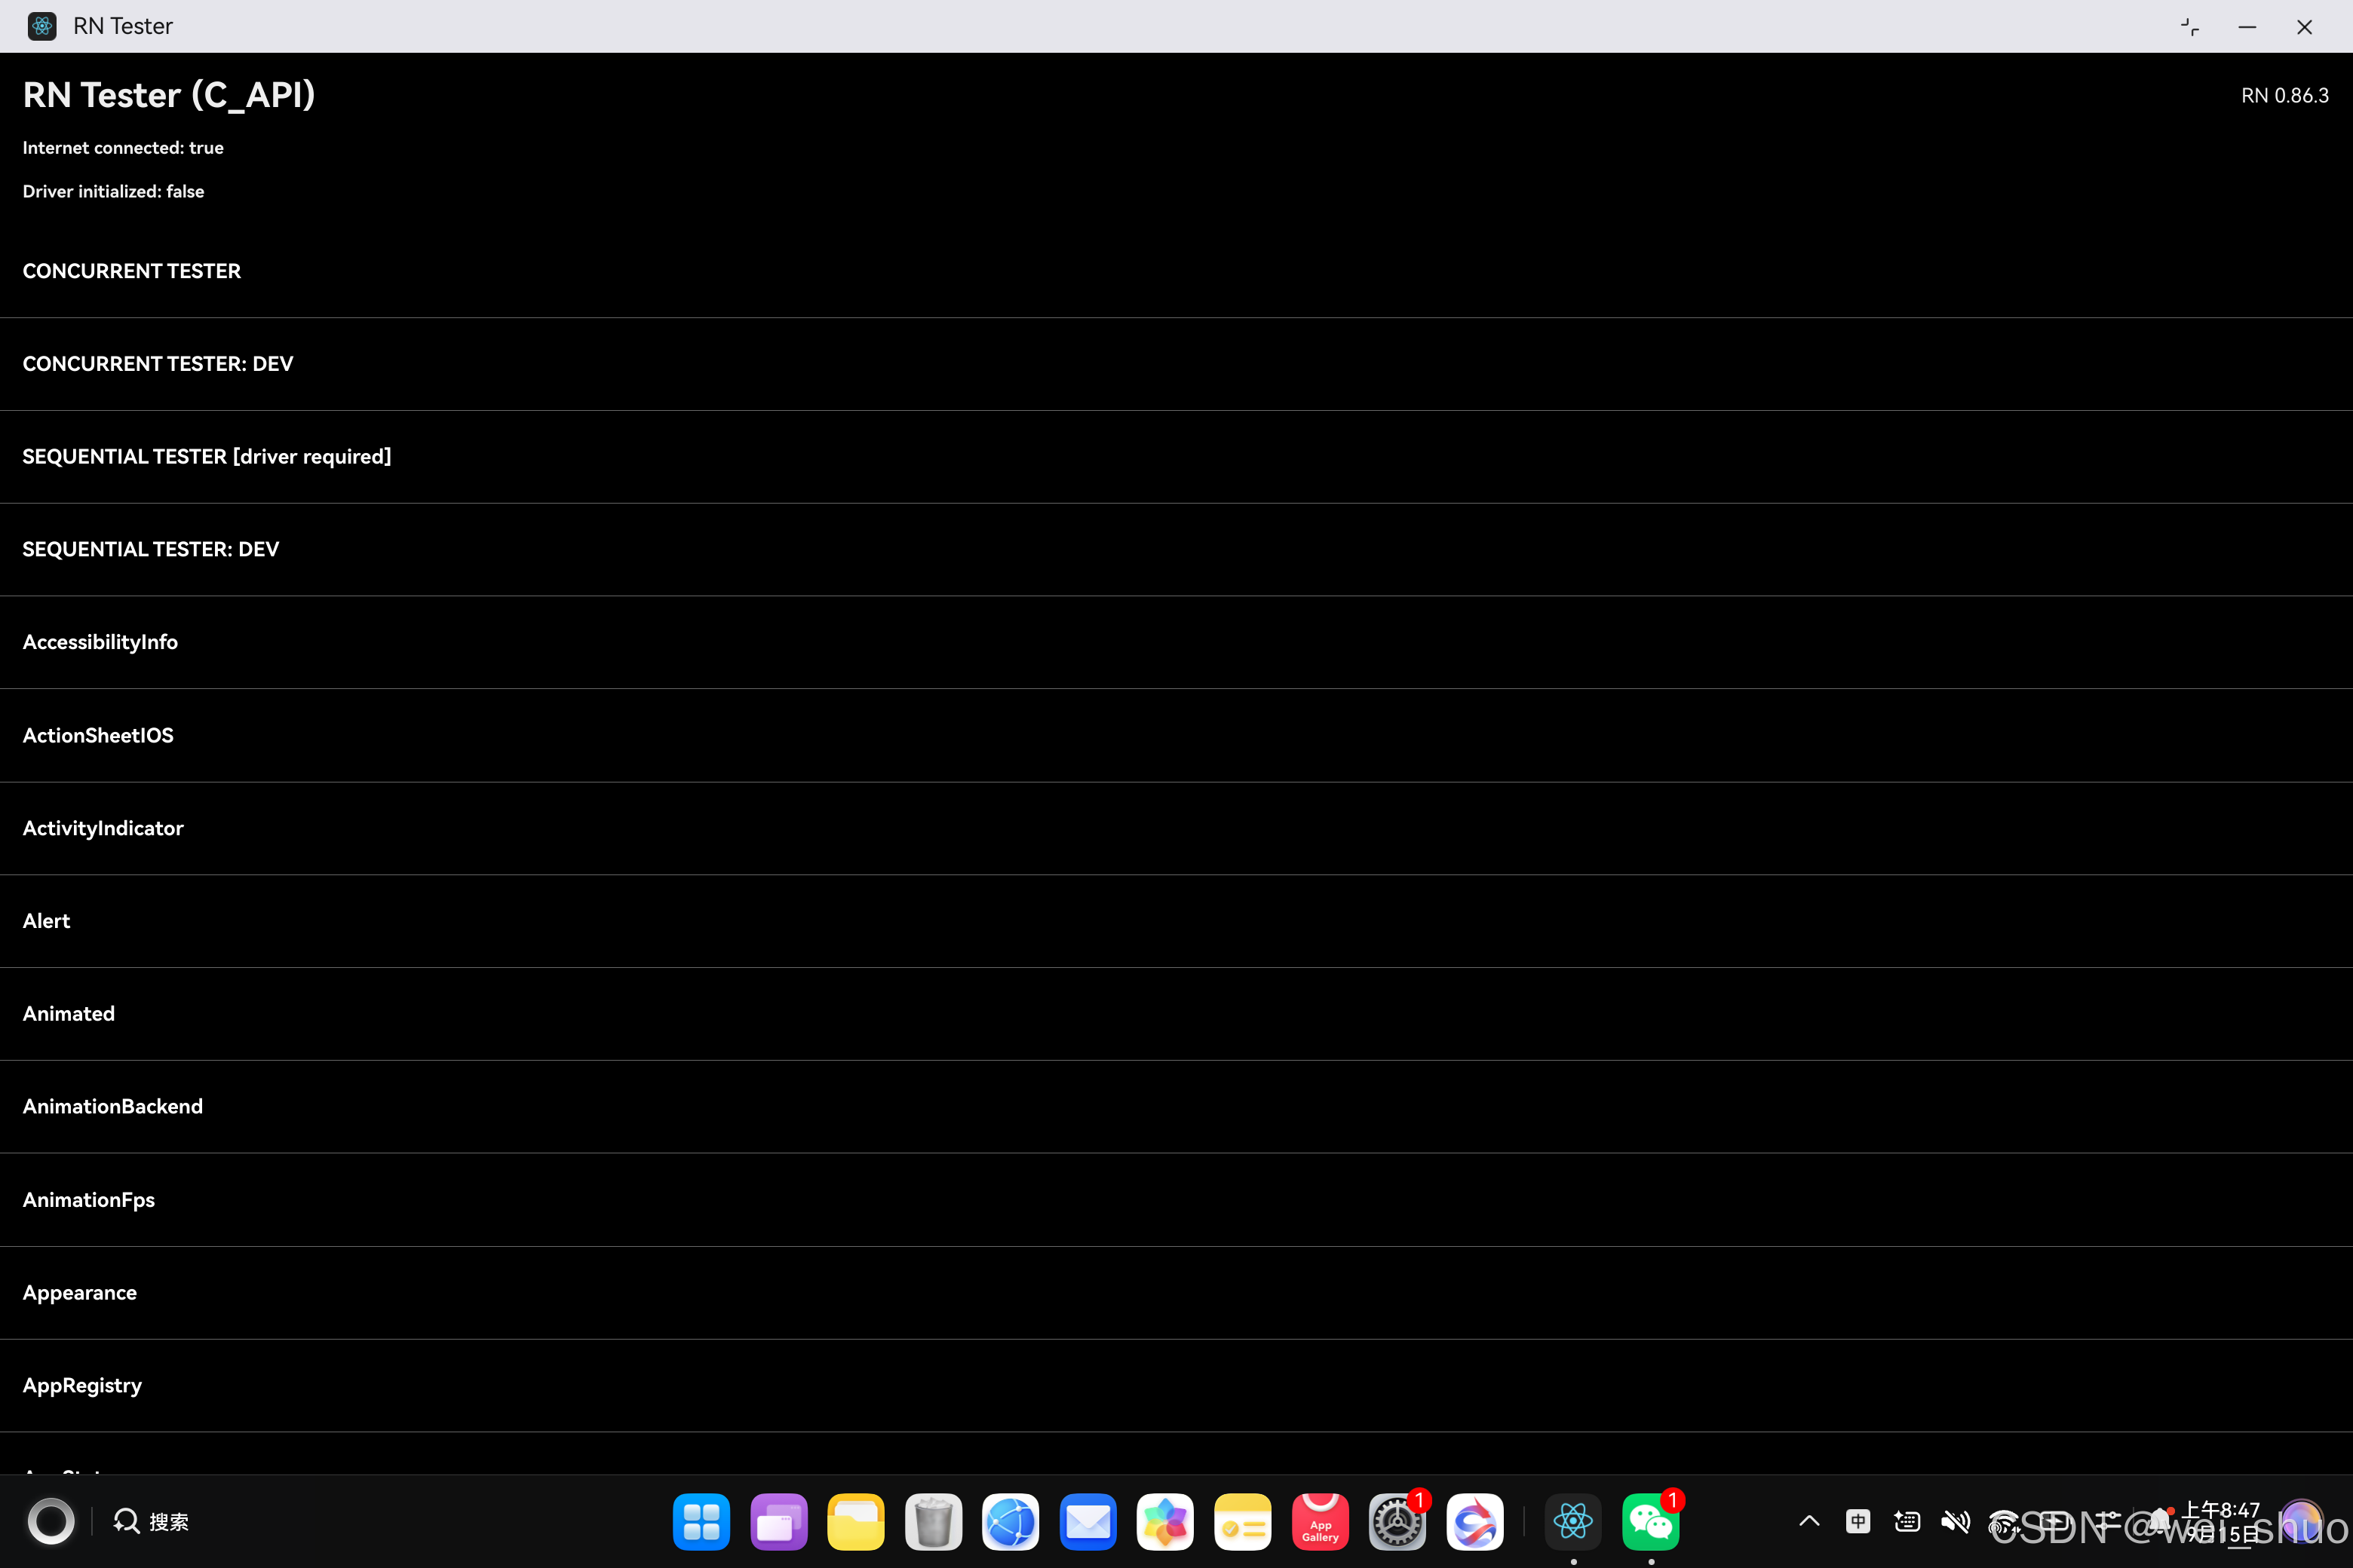Select SEQUENTIAL TESTER [driver required]
This screenshot has width=2353, height=1568.
coord(1176,457)
